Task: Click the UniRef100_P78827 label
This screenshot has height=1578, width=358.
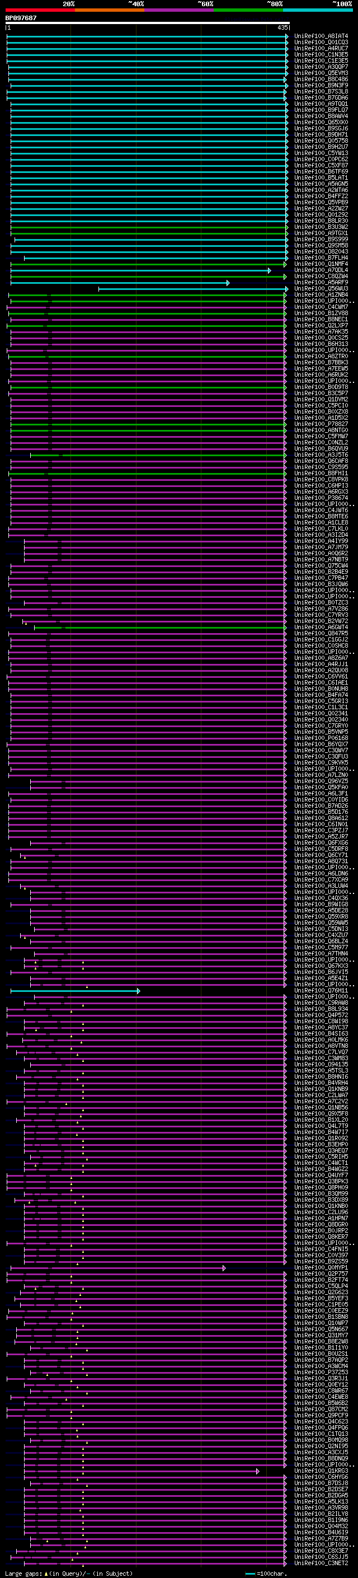Action: 321,424
